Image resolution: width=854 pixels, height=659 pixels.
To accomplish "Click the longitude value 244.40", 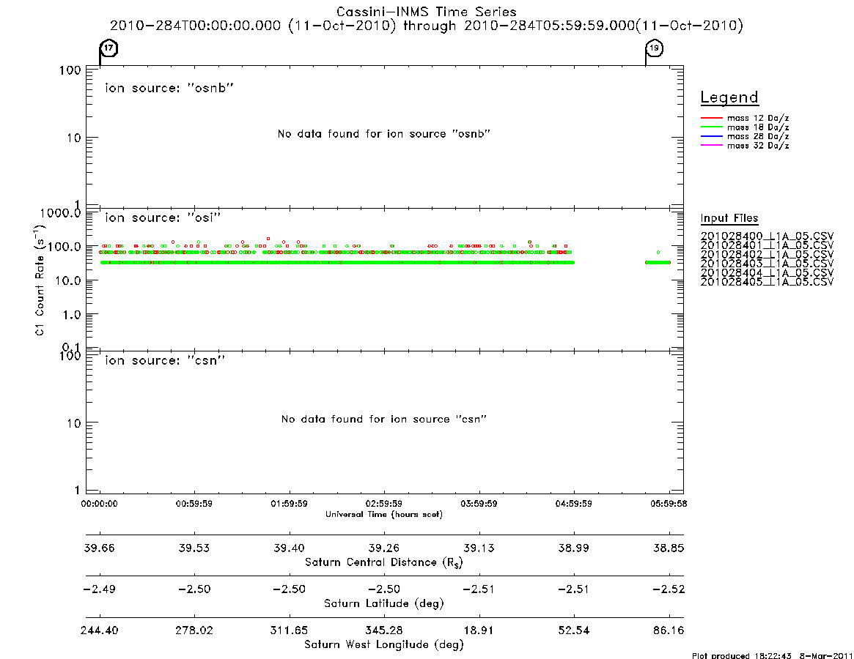I will click(99, 630).
